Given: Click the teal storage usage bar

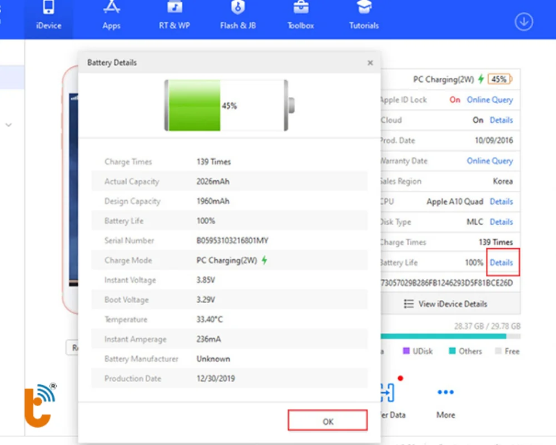Looking at the screenshot, I should (445, 337).
